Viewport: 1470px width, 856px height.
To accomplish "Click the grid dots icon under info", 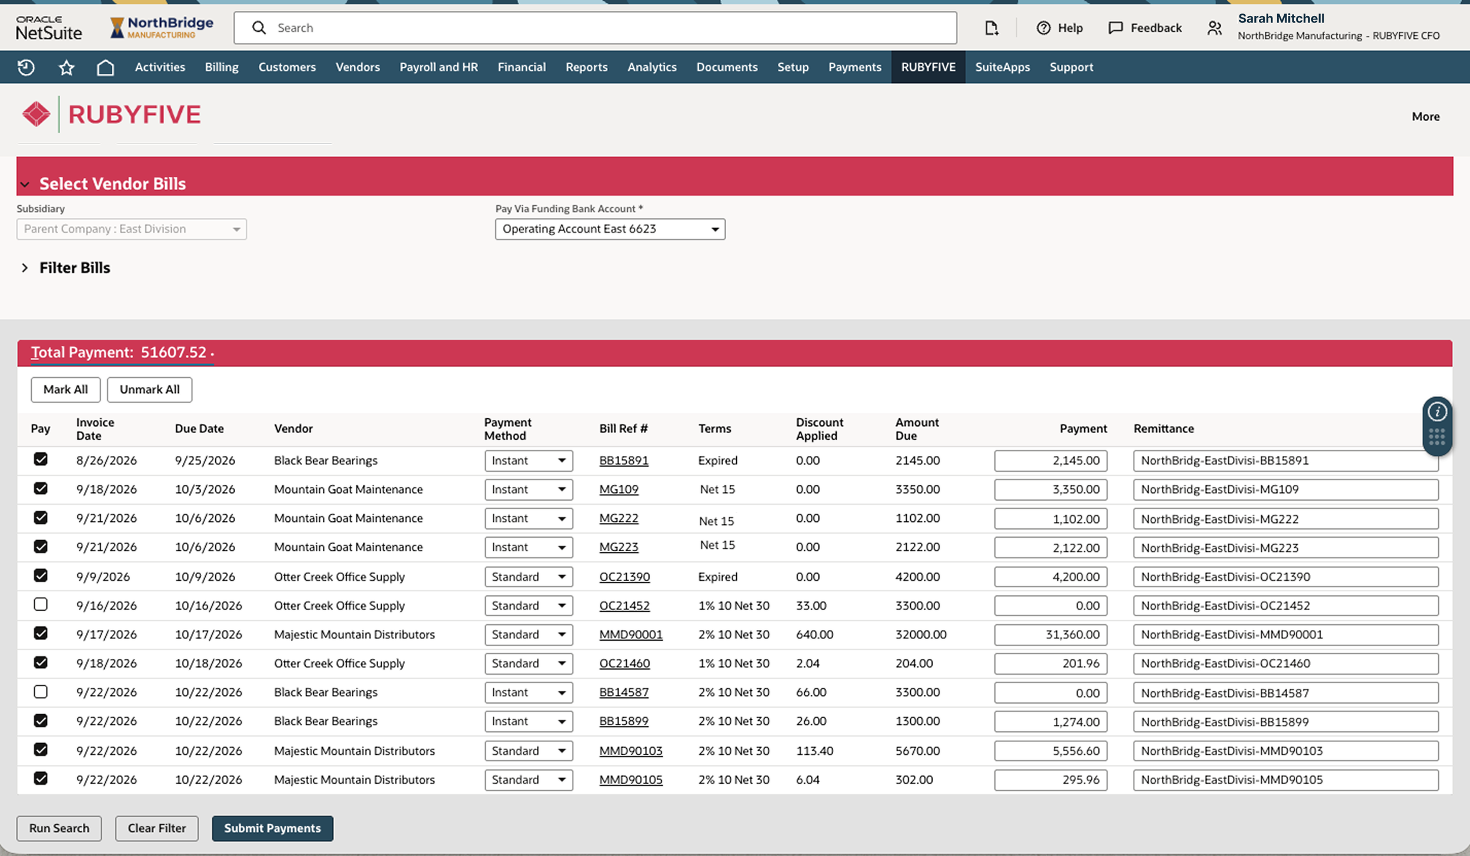I will 1437,437.
